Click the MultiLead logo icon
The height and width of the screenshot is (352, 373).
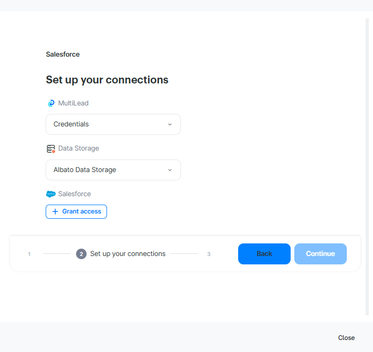coord(51,103)
